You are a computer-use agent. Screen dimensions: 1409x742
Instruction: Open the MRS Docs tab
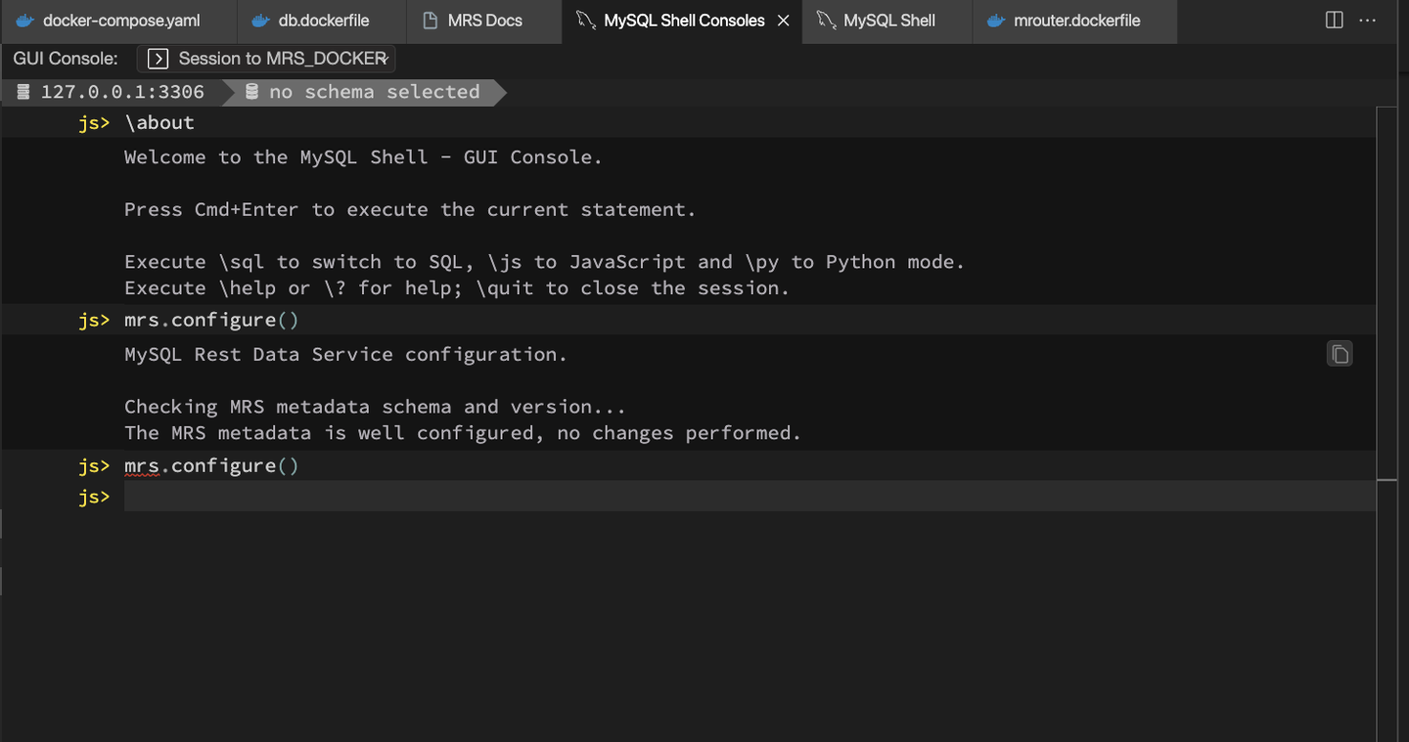pyautogui.click(x=484, y=21)
